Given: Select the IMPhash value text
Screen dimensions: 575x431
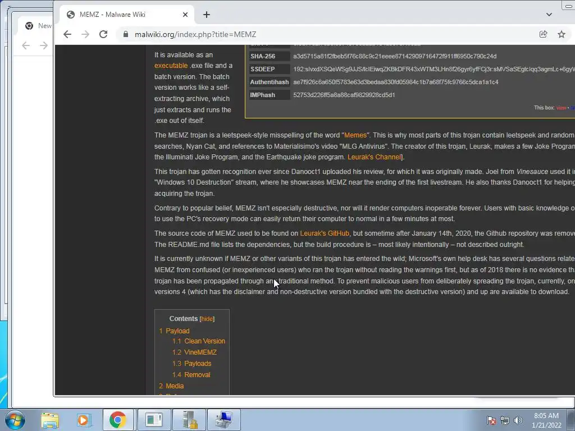Looking at the screenshot, I should (344, 95).
